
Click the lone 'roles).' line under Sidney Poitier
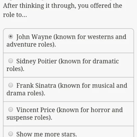[x=15, y=69]
